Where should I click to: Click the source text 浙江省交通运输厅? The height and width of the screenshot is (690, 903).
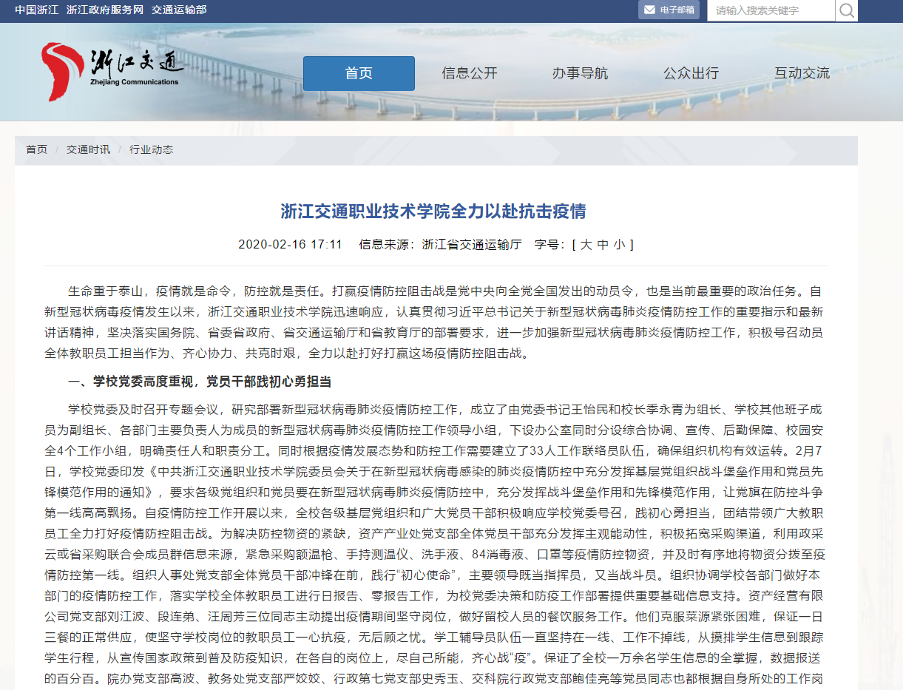[472, 244]
